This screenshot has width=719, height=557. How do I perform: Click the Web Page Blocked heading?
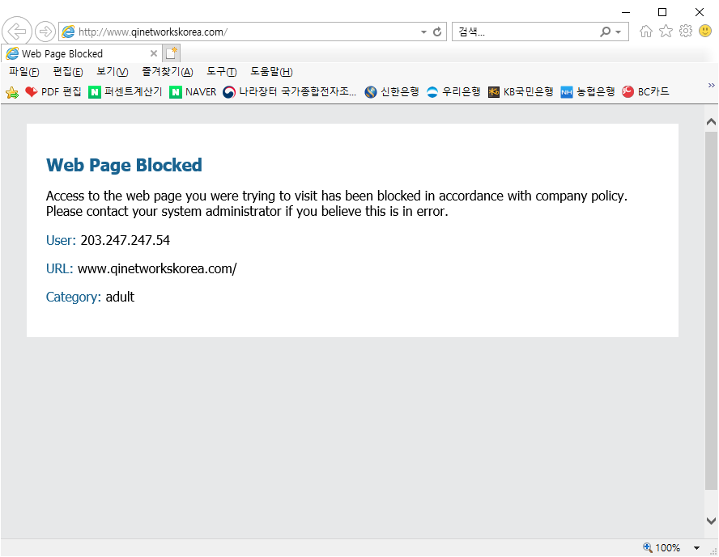[x=124, y=165]
